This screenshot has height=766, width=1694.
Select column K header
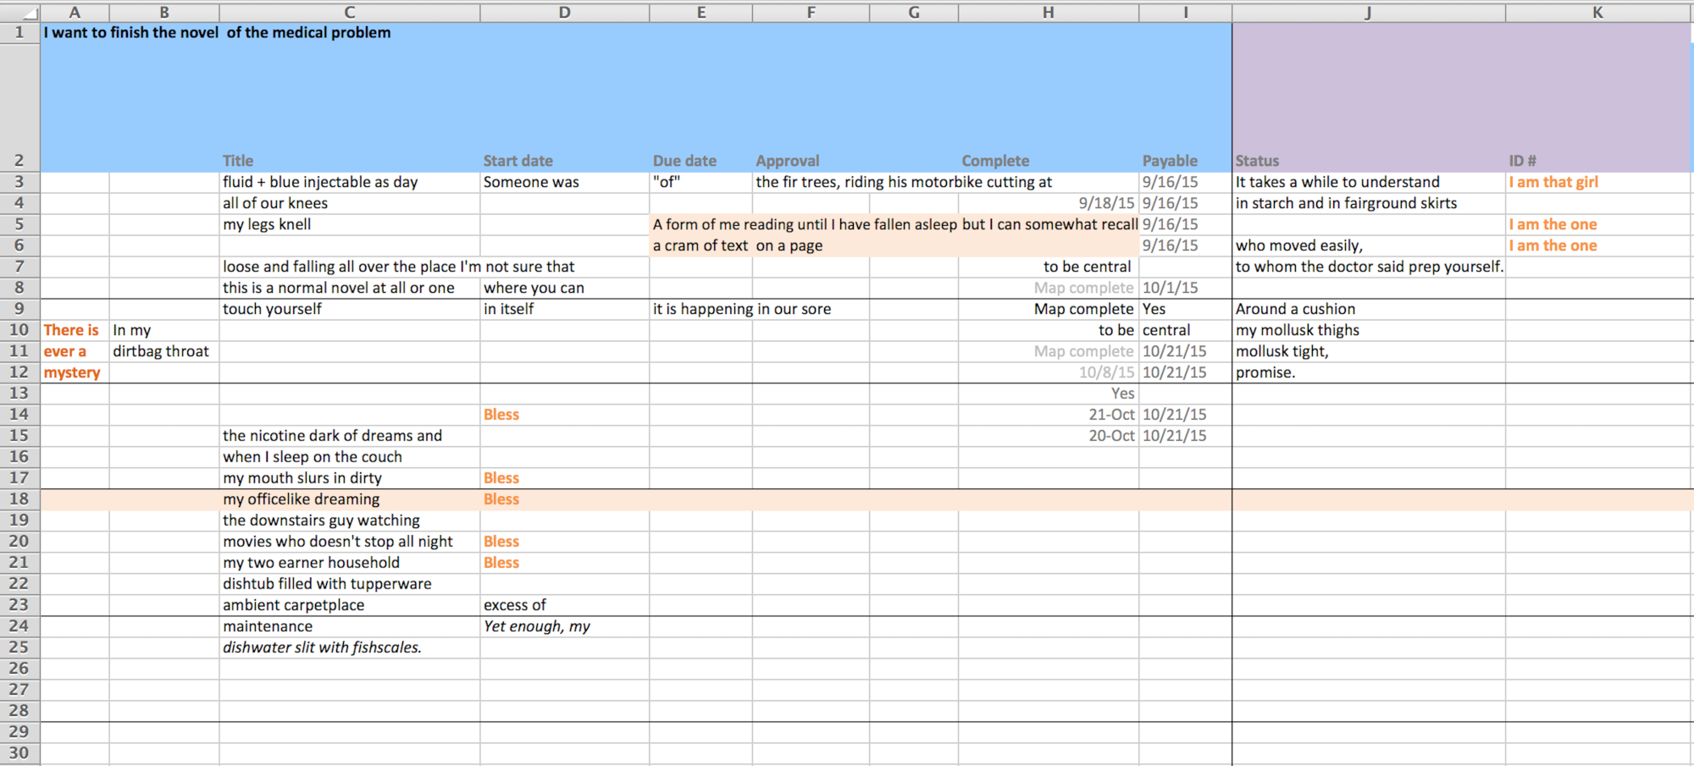pos(1597,12)
